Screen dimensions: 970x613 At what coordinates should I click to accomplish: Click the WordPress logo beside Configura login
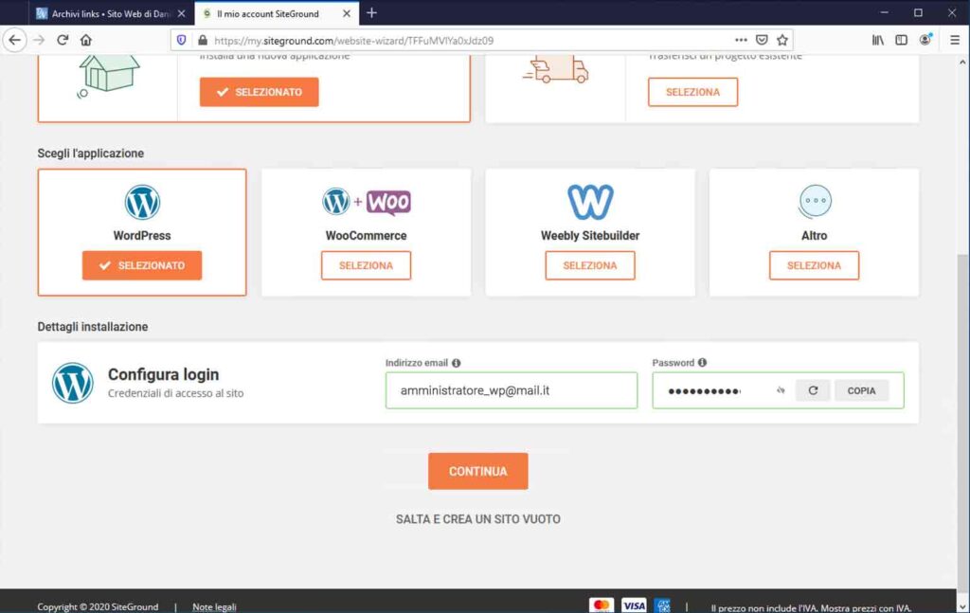coord(72,383)
